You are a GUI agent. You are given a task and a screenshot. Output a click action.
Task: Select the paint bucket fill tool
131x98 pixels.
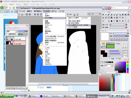(114, 18)
